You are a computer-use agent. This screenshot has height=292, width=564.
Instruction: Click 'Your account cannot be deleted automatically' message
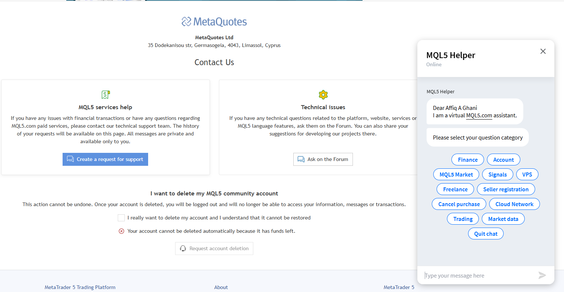click(211, 231)
